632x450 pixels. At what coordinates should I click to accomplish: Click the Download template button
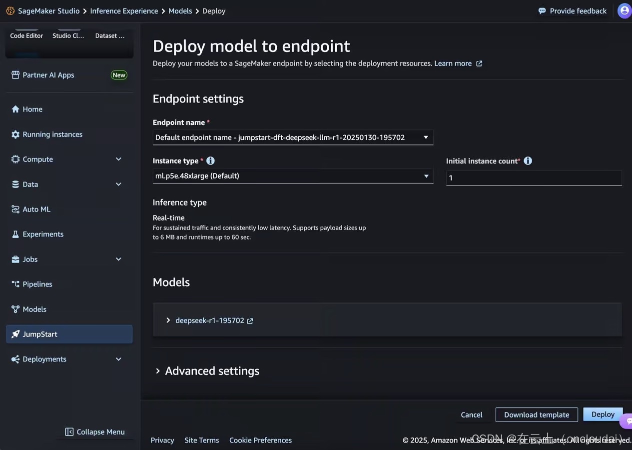click(537, 415)
